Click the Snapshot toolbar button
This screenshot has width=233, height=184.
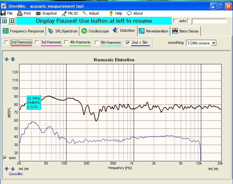(46, 13)
